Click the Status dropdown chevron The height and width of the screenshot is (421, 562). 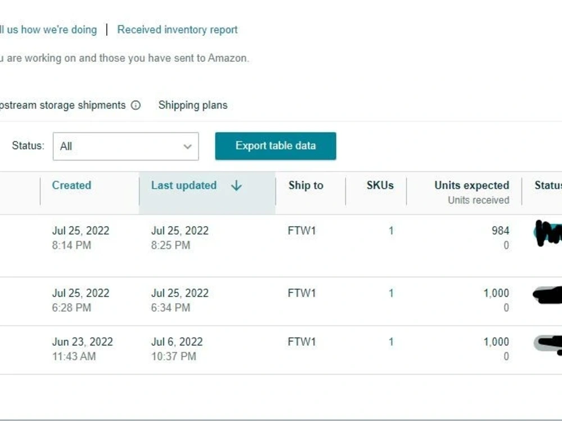(x=187, y=147)
